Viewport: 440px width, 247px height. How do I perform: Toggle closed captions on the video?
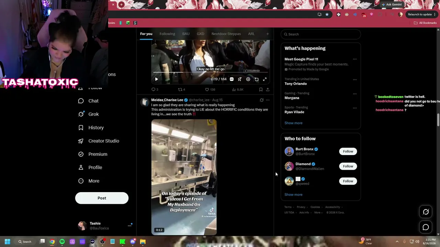tap(232, 79)
